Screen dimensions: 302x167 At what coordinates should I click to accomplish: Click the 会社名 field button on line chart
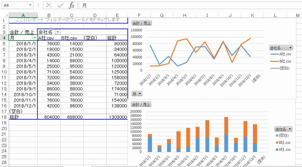[x=281, y=47]
